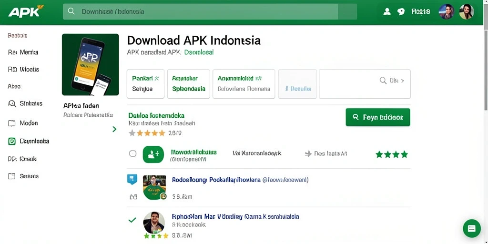
Task: Click the 'Dsonlosal' green link
Action: tap(199, 52)
